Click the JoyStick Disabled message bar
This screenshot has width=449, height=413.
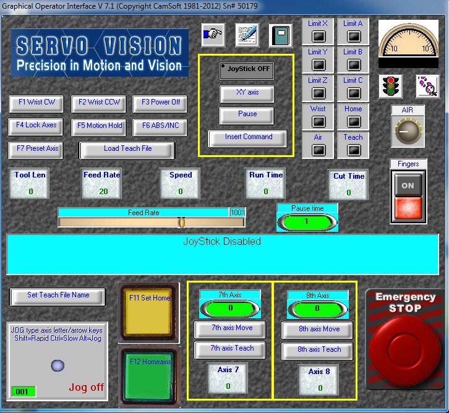point(223,255)
